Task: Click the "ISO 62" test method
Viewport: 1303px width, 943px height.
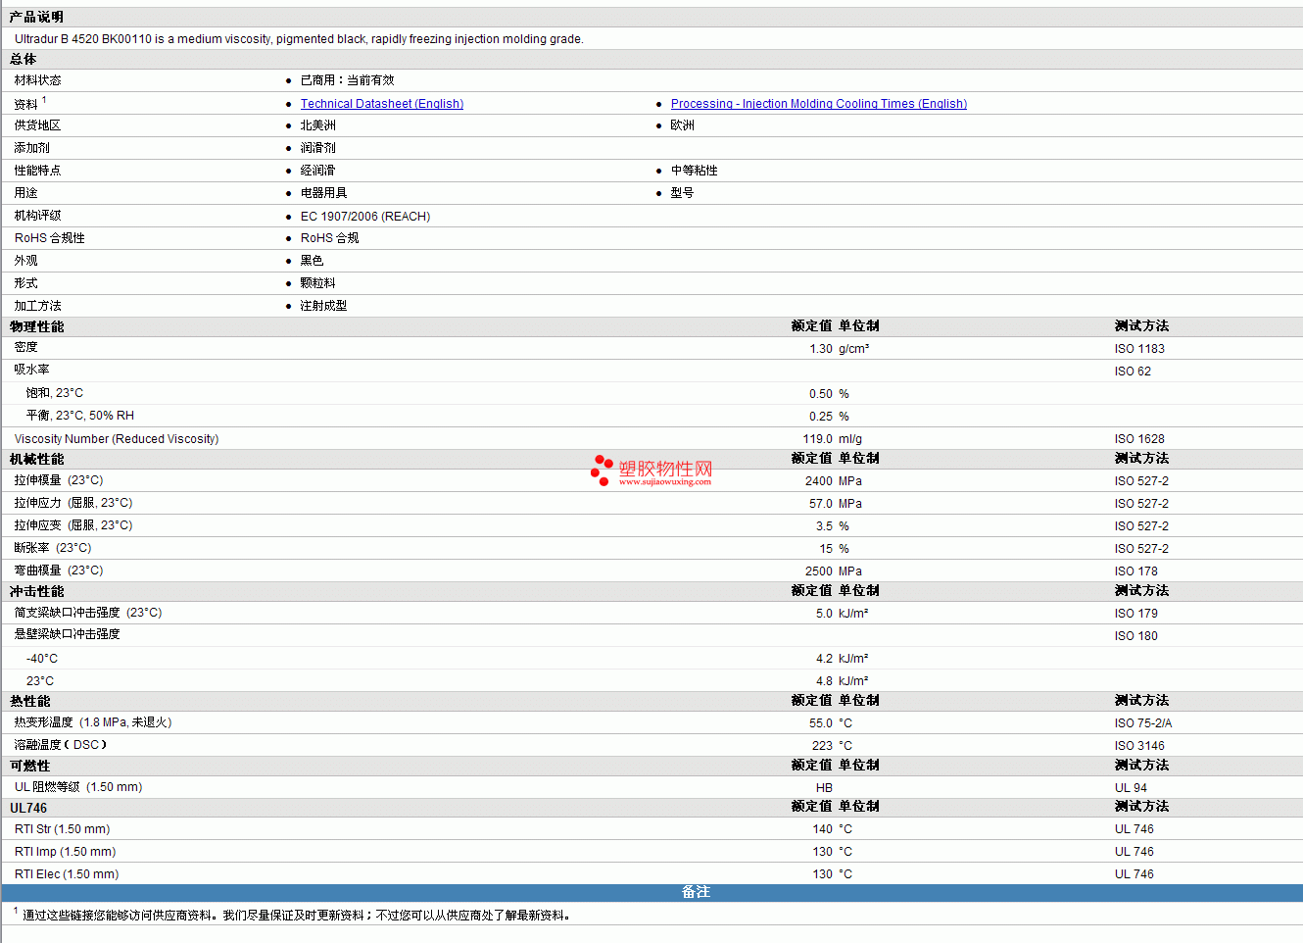Action: 1133,372
